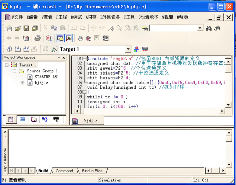
Task: Unindent selected text using toolbar icon
Action: [102, 28]
